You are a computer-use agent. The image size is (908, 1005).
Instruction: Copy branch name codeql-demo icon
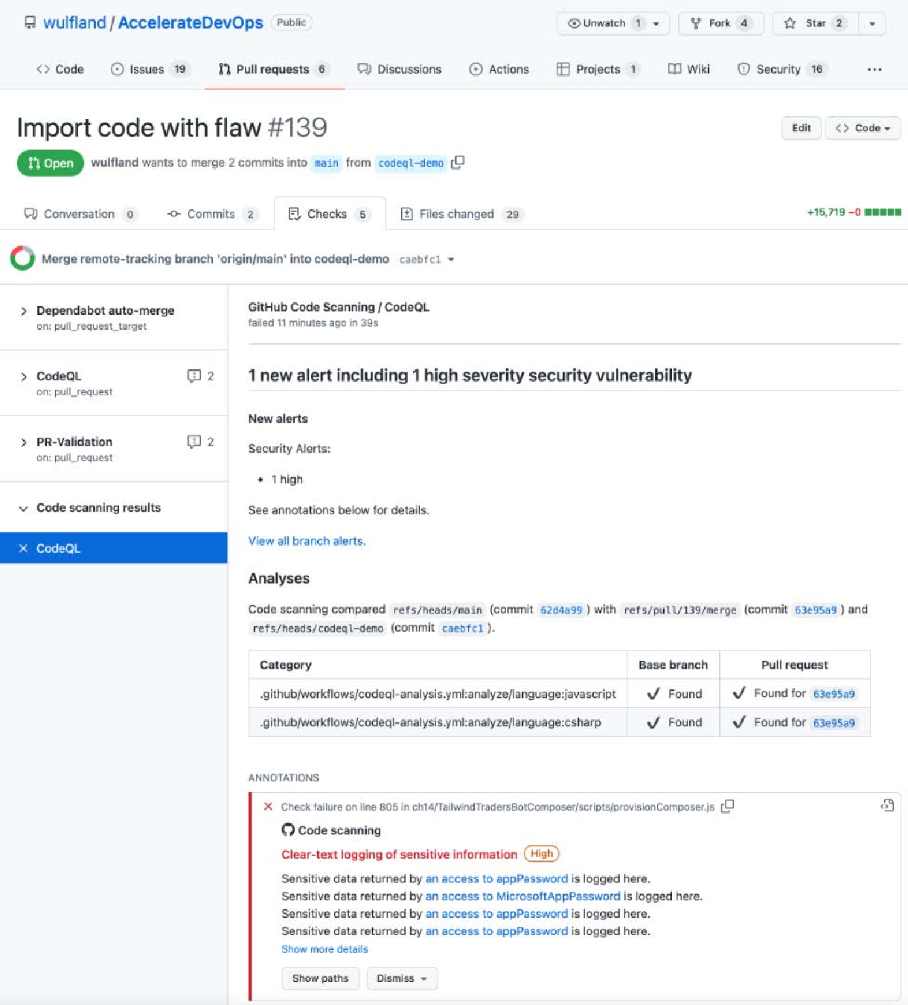click(458, 162)
